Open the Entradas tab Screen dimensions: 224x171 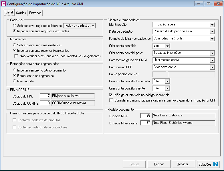(x=35, y=13)
